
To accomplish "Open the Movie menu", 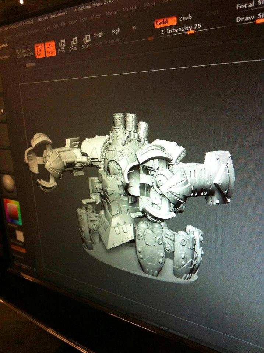I will click(x=150, y=4).
